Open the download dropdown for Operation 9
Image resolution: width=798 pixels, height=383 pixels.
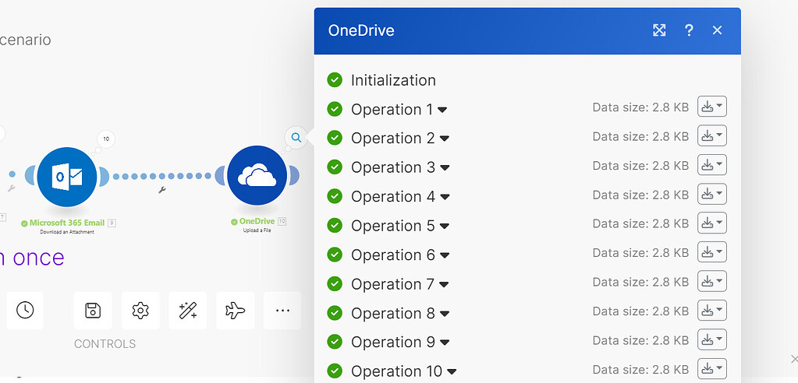pos(711,340)
